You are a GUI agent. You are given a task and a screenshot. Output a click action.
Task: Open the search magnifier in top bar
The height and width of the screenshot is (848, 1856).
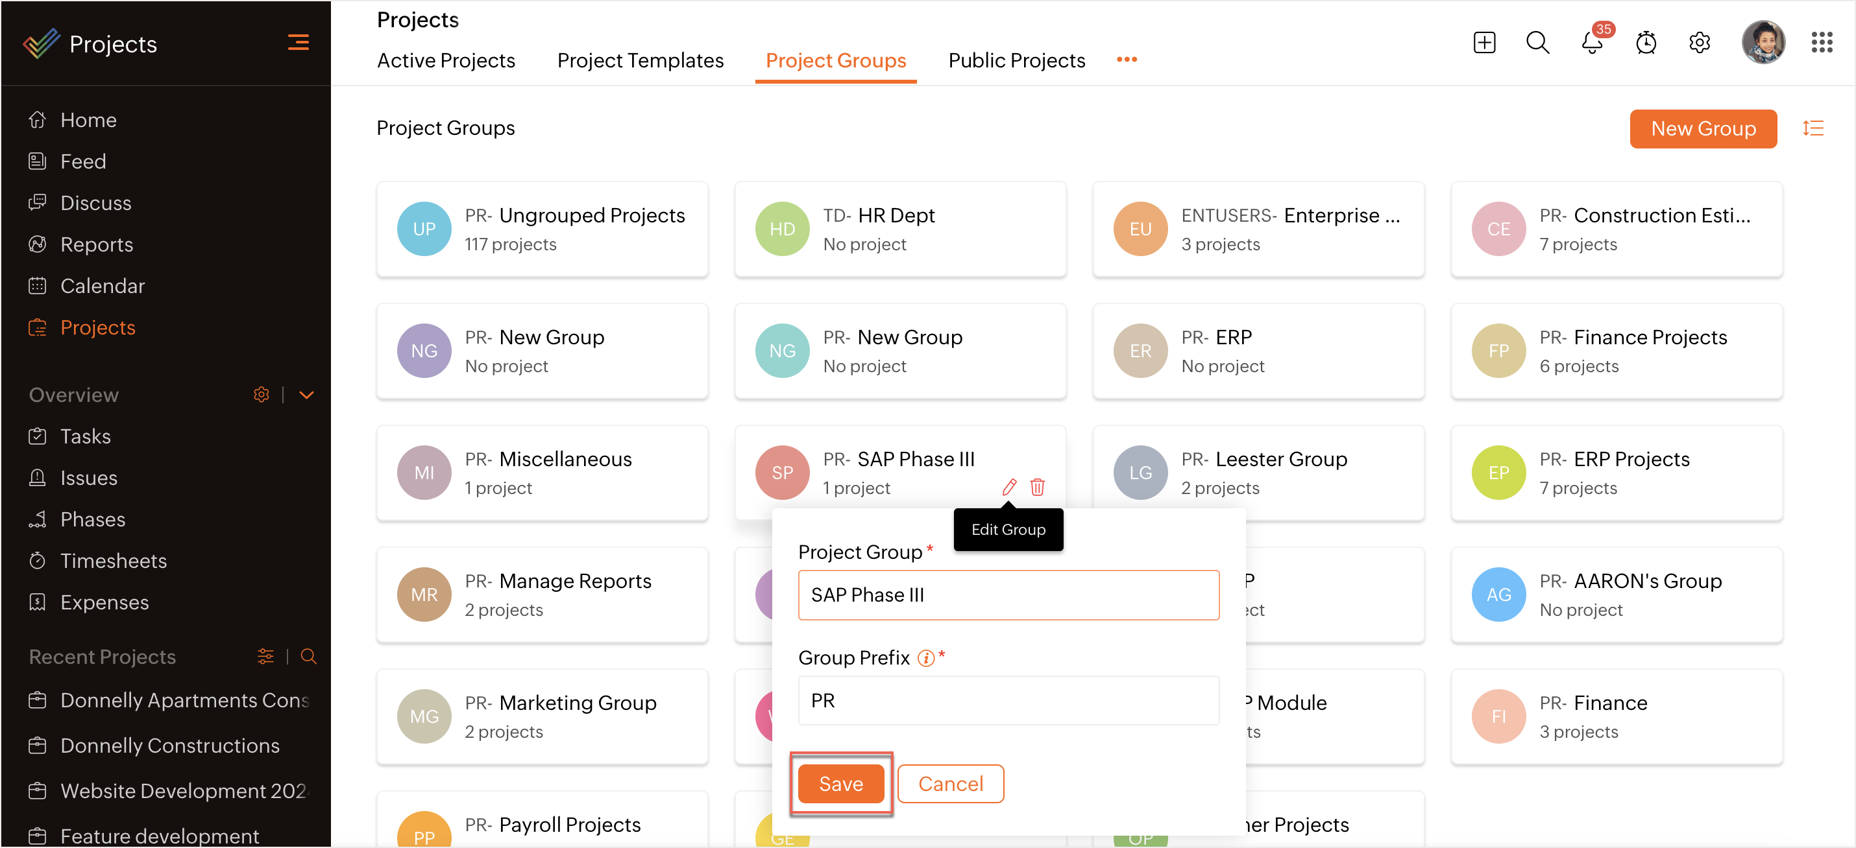(x=1537, y=43)
